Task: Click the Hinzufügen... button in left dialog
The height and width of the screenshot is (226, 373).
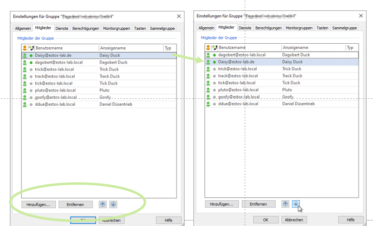Action: pyautogui.click(x=39, y=204)
